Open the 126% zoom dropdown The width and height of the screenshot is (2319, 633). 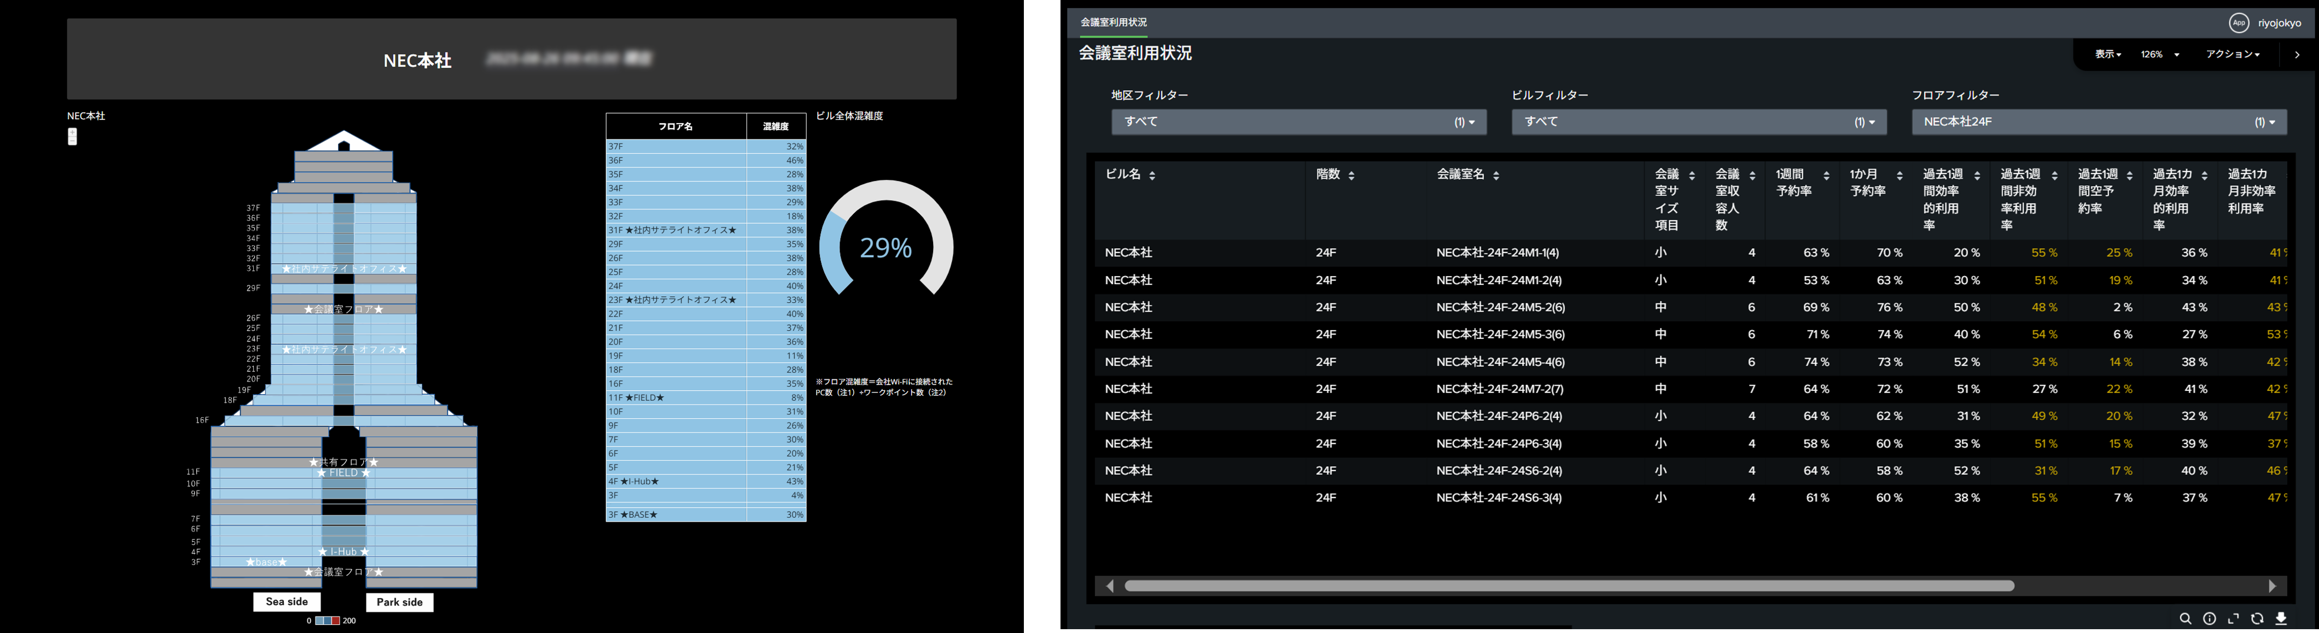point(2160,55)
